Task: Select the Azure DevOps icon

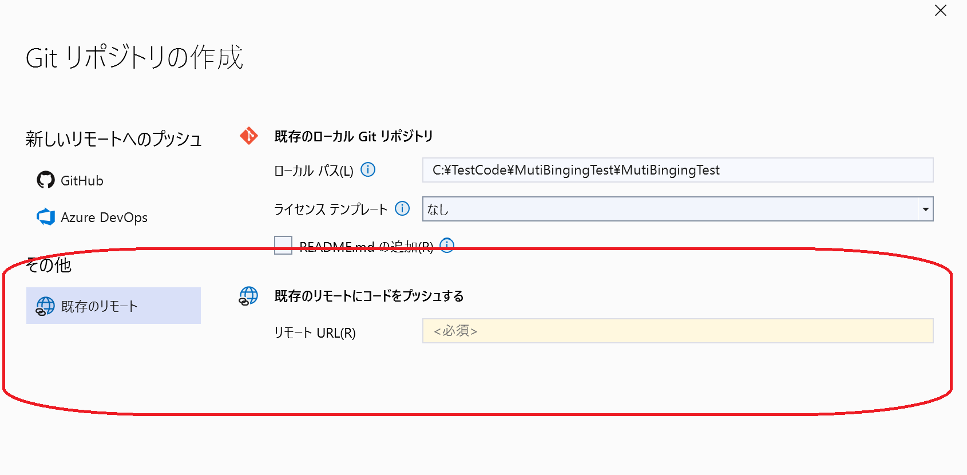Action: click(45, 217)
